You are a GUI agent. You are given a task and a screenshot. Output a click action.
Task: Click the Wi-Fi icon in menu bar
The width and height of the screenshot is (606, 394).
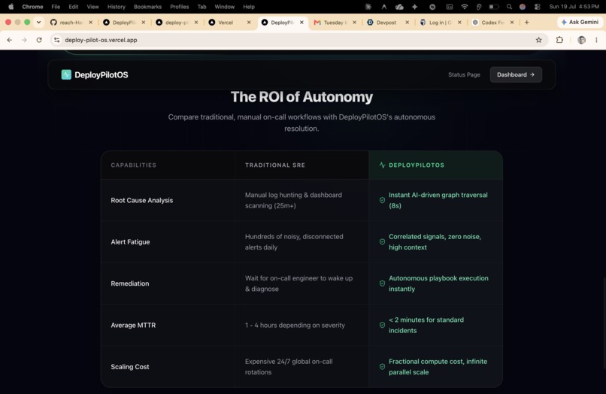click(464, 7)
